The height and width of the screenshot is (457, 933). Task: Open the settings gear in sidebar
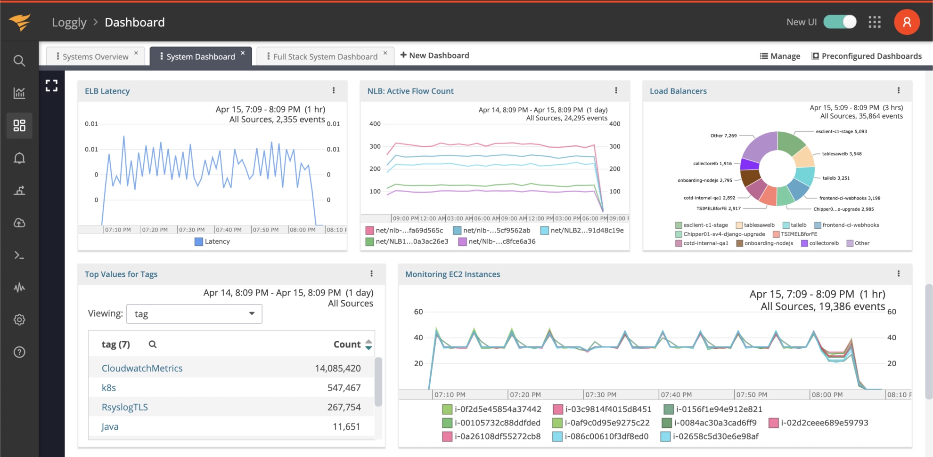(x=19, y=320)
